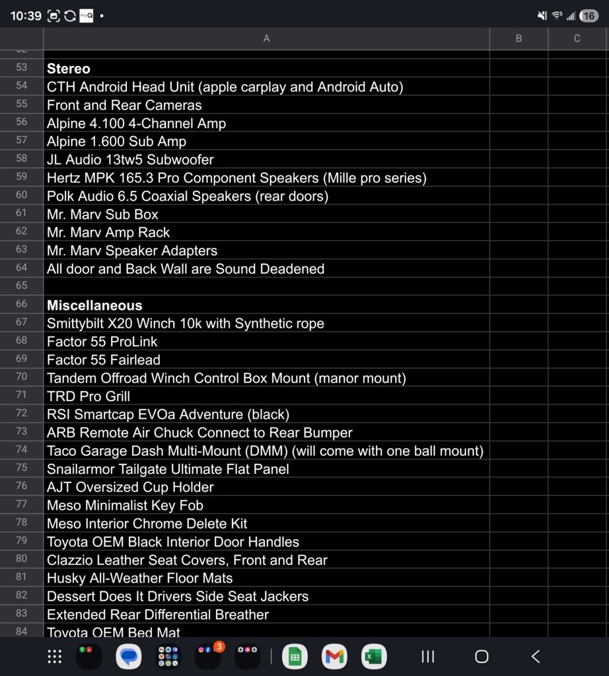The height and width of the screenshot is (676, 609).
Task: Select the blank cell in row 65
Action: (x=266, y=286)
